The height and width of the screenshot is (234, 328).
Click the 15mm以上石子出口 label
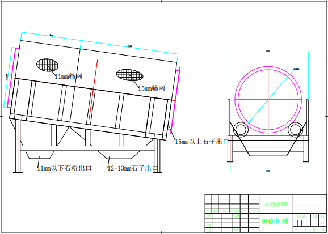[201, 142]
